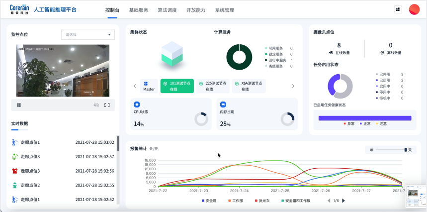Select the Master node card

149,86
